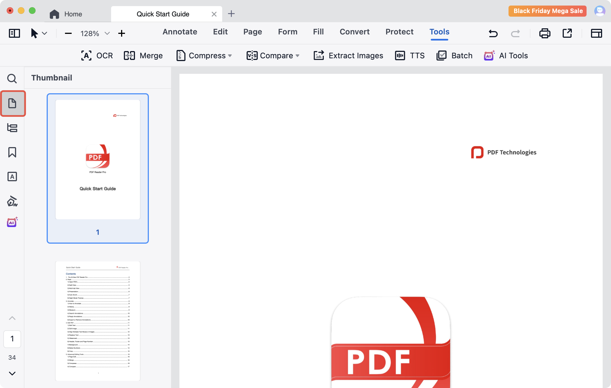Open the search panel in left sidebar

(x=12, y=79)
